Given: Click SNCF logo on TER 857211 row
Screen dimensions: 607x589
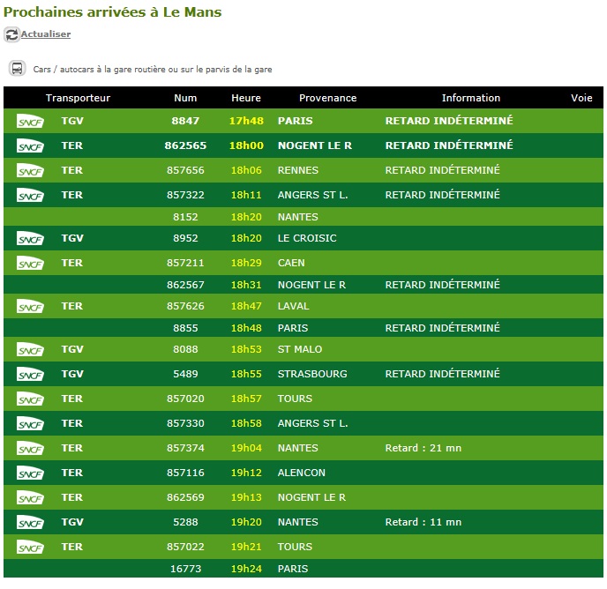Looking at the screenshot, I should 30,264.
